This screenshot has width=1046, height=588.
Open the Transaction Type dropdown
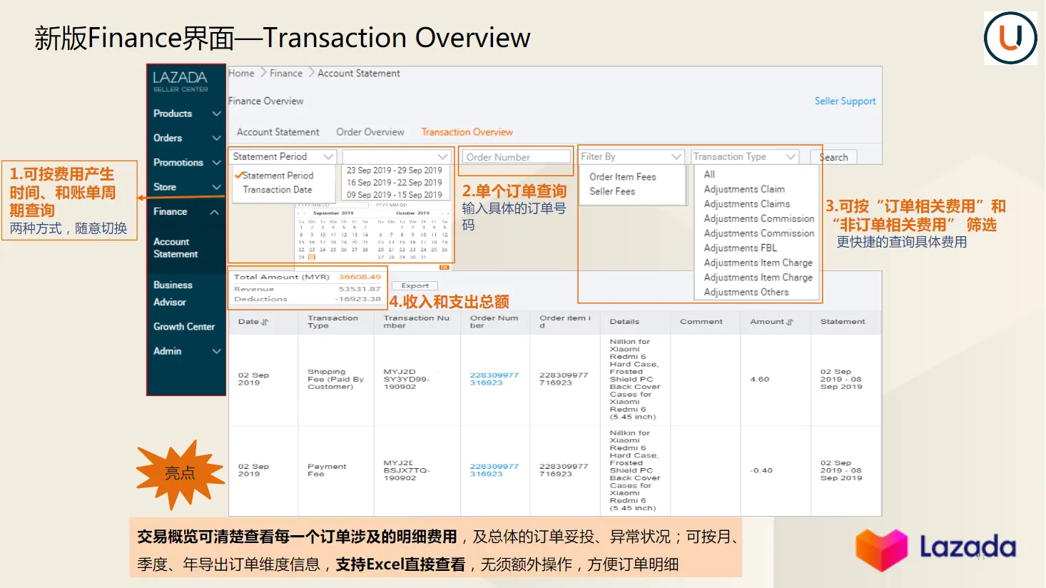pyautogui.click(x=743, y=156)
